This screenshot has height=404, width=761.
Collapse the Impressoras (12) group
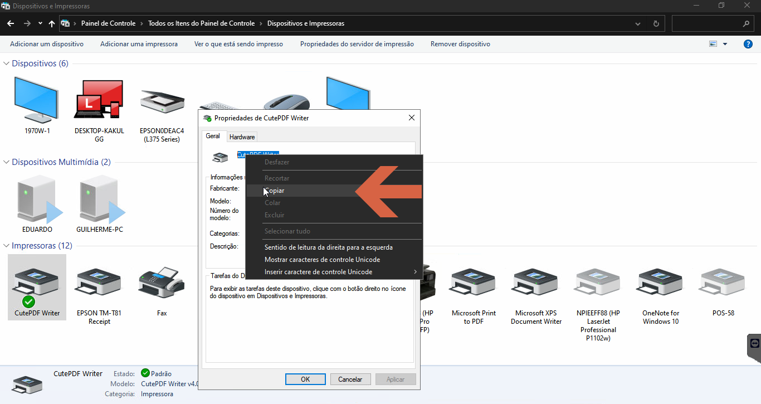[7, 246]
